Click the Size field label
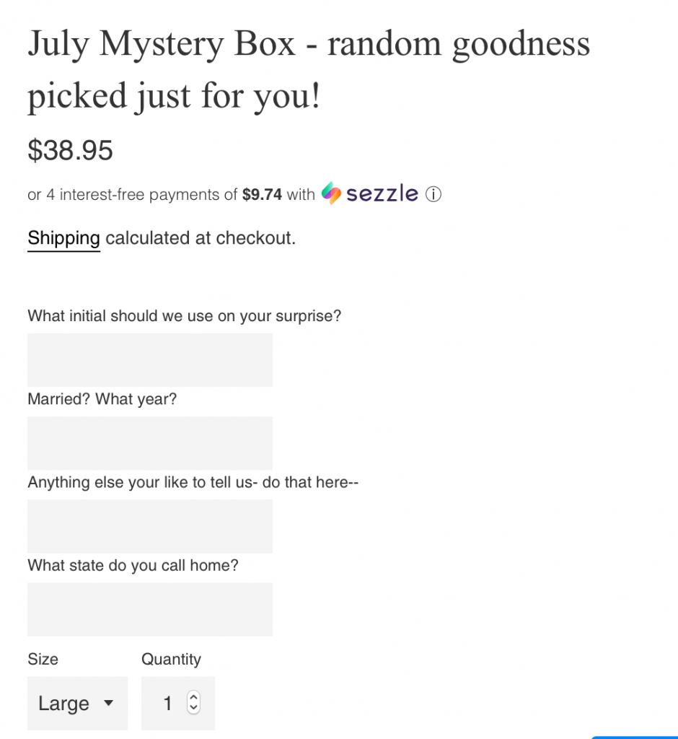Screen dimensions: 678x739 43,659
